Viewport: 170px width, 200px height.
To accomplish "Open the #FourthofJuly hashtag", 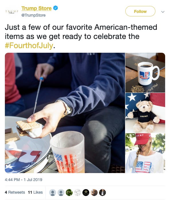I will [x=29, y=46].
